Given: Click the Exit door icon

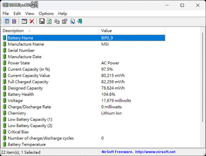Looking at the screenshot, I should [80, 21].
